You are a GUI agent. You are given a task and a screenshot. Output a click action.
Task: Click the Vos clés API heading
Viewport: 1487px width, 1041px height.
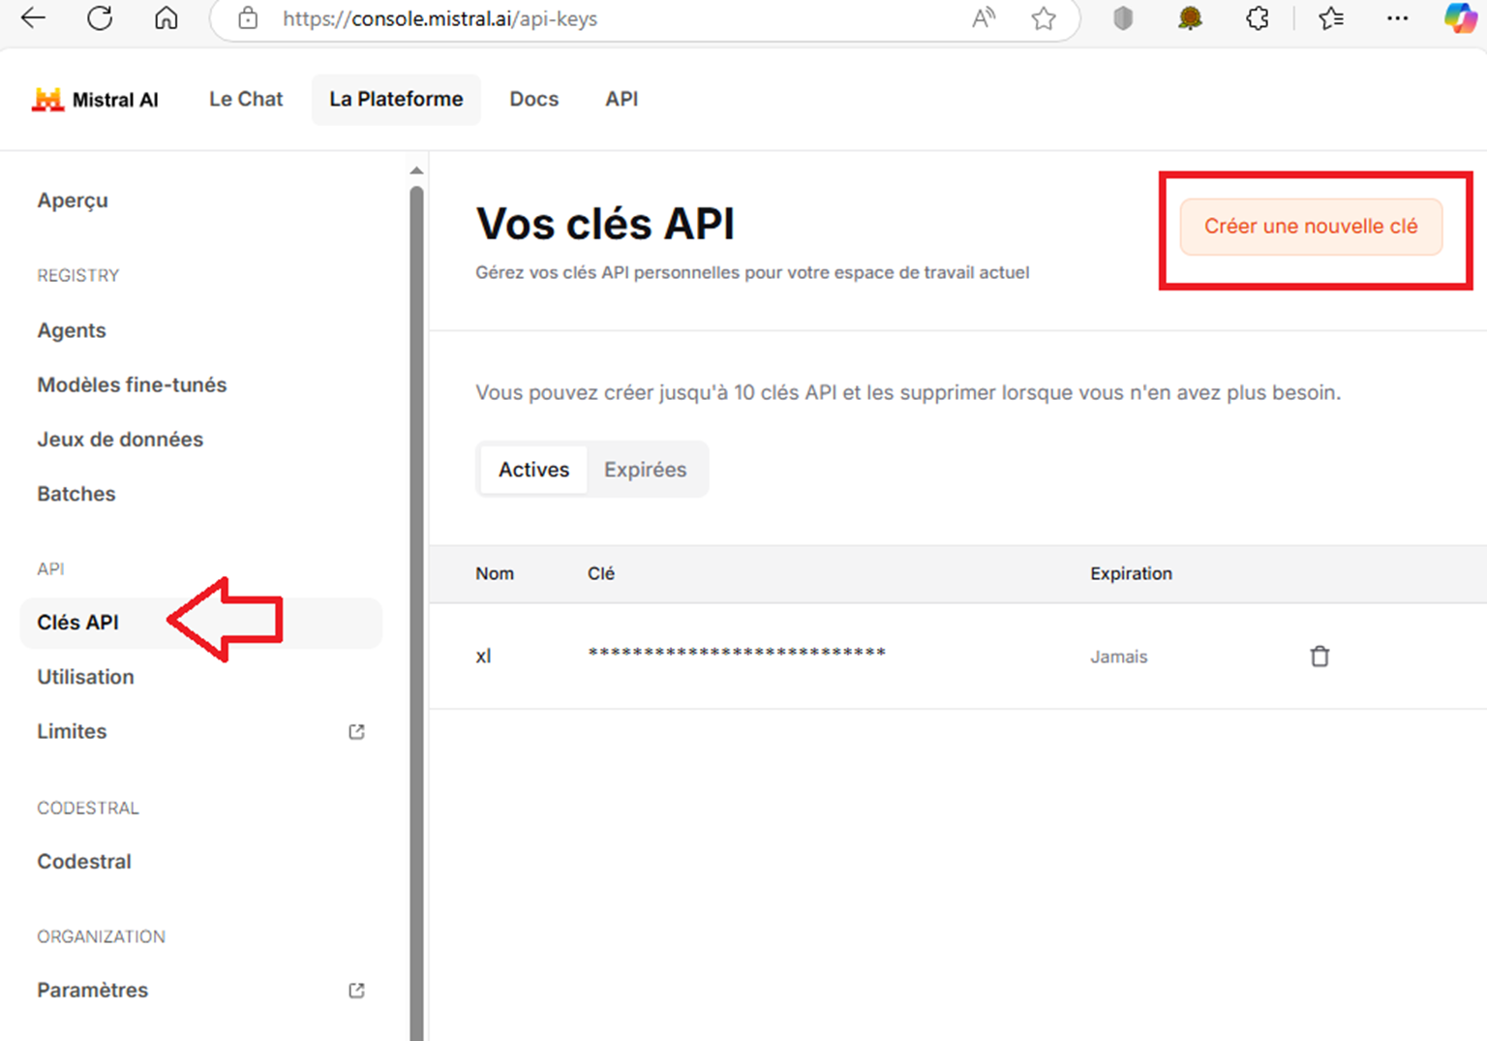pyautogui.click(x=605, y=224)
